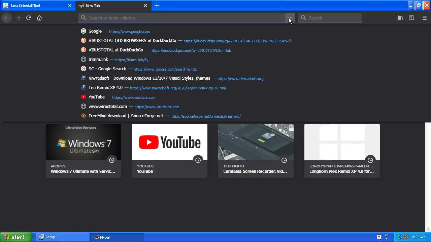Image resolution: width=431 pixels, height=242 pixels.
Task: Toggle the sidebar panel icon
Action: click(x=411, y=18)
